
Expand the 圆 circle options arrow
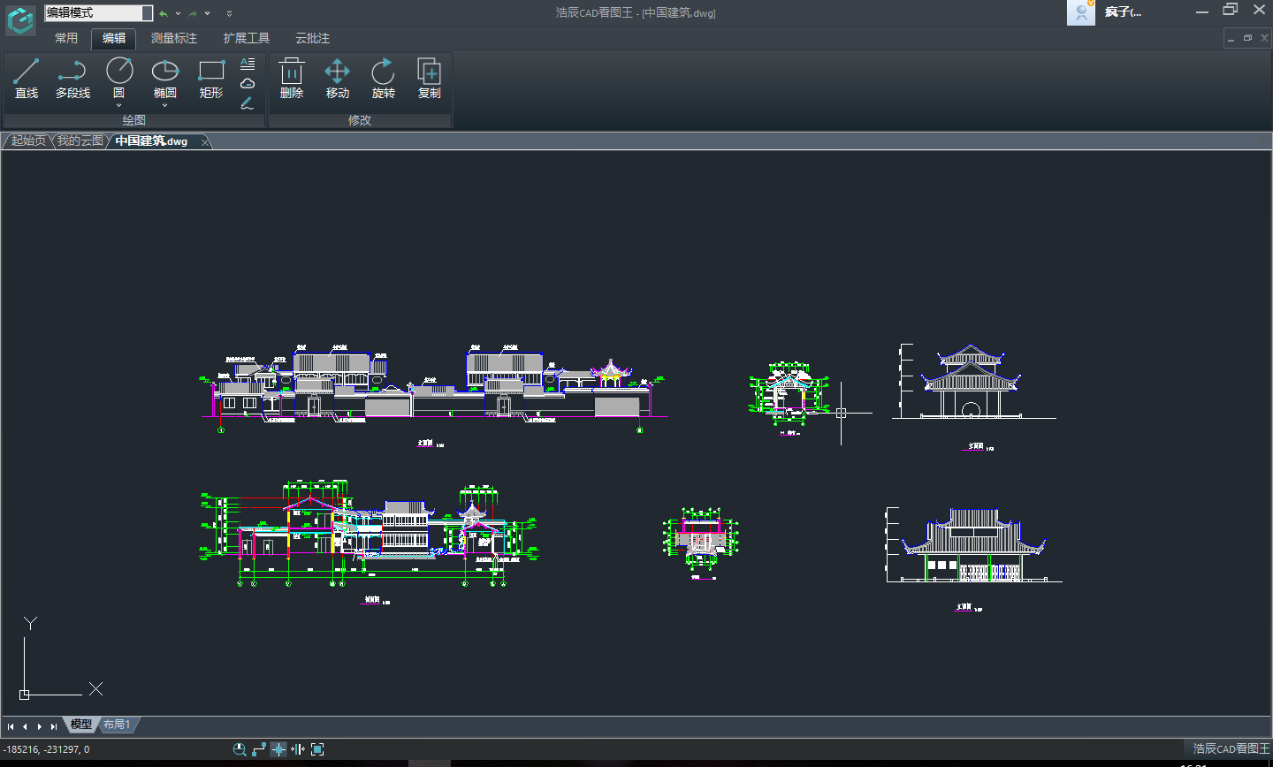click(x=119, y=105)
